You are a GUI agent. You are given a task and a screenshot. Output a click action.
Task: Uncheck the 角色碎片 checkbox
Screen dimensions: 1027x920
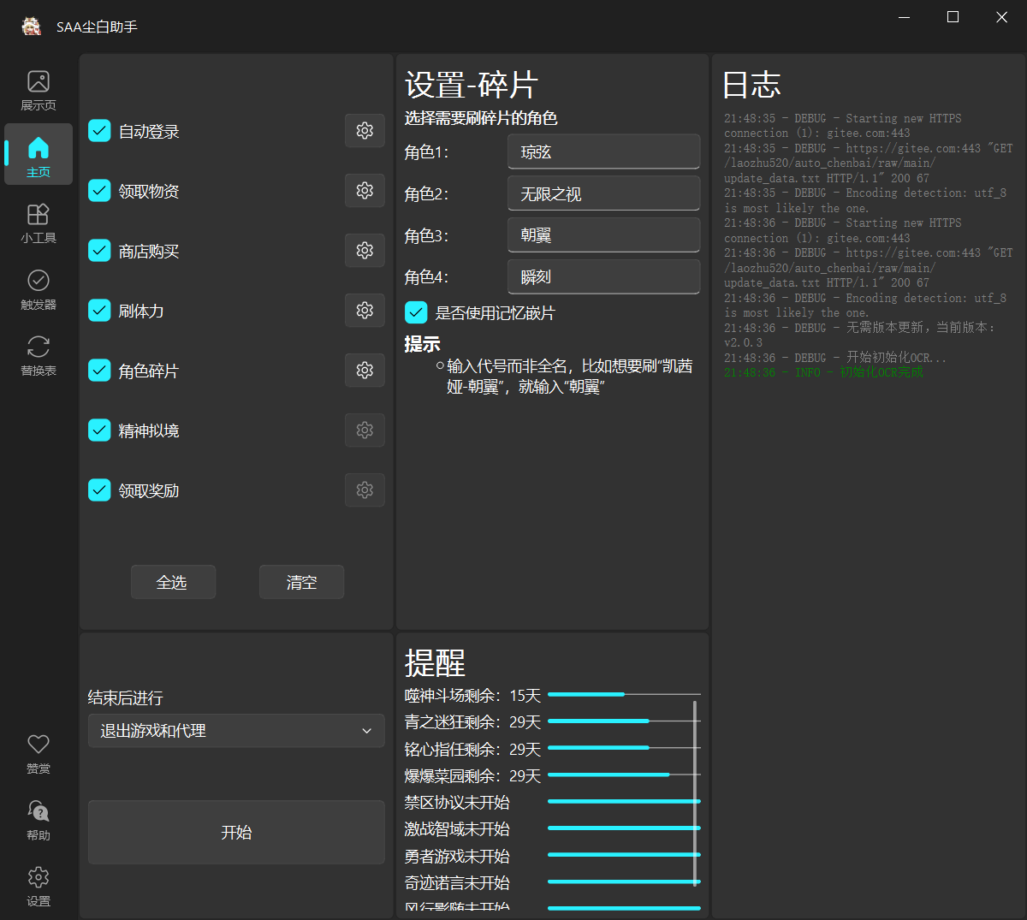pos(99,371)
